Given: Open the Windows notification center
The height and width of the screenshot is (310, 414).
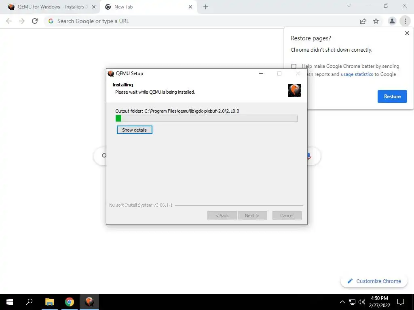Looking at the screenshot, I should pyautogui.click(x=401, y=302).
